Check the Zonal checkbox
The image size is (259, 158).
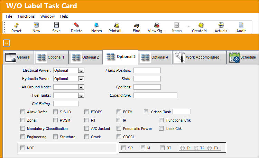click(x=22, y=120)
